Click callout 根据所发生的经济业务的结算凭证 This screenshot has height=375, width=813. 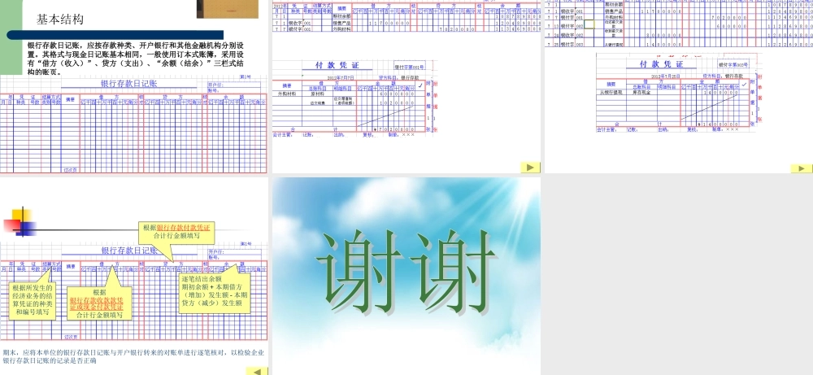tap(33, 300)
